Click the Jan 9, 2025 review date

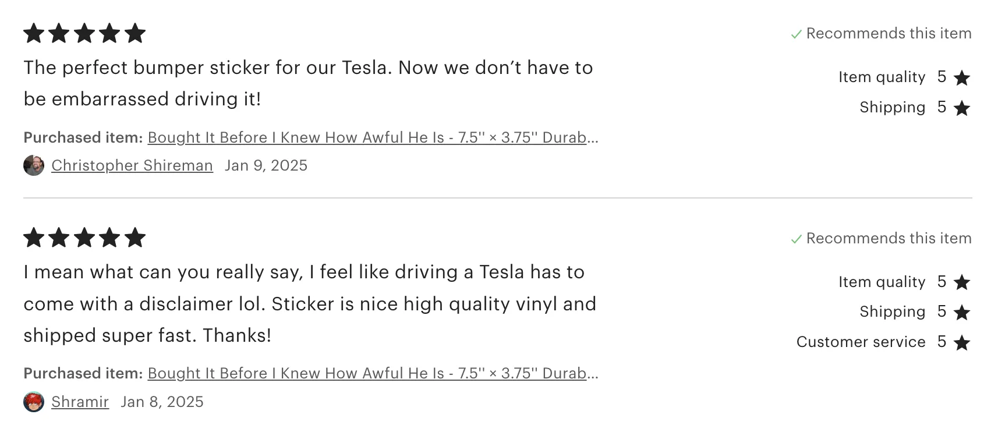click(266, 165)
